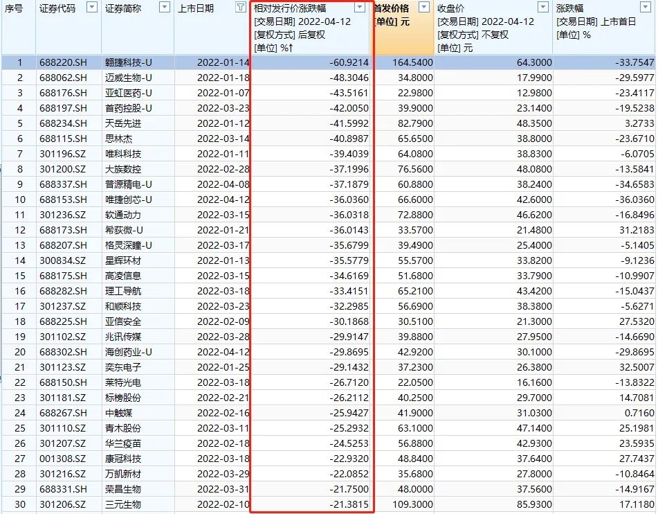Click the stock name 三元生物

tap(123, 504)
